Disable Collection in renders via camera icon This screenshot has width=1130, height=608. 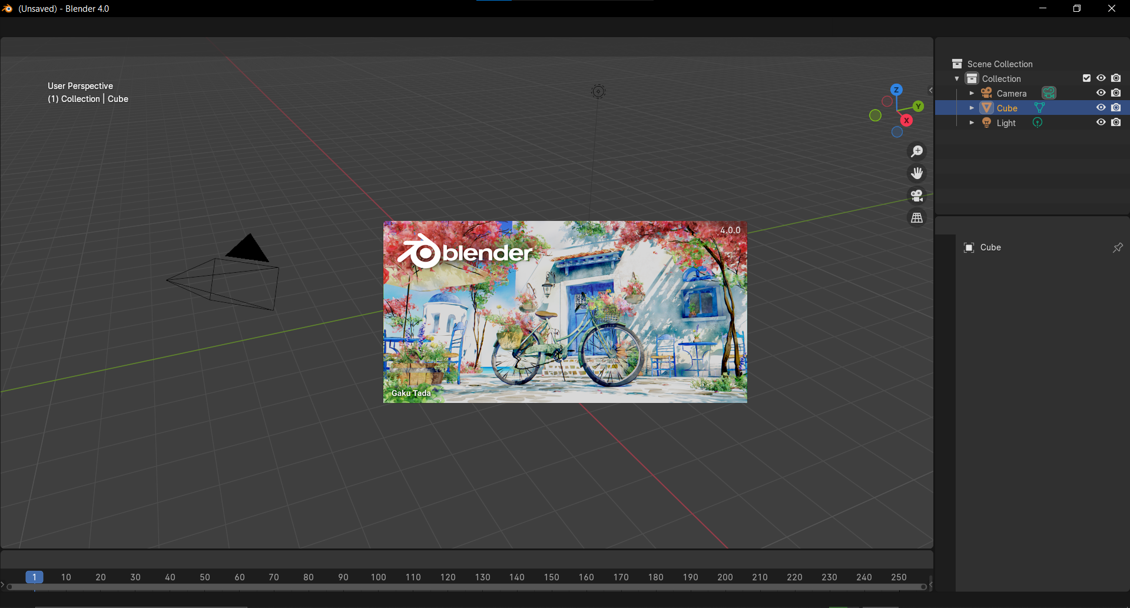coord(1116,78)
